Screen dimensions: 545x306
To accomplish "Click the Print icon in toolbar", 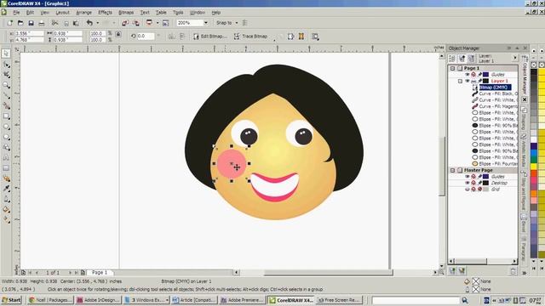I will click(42, 23).
